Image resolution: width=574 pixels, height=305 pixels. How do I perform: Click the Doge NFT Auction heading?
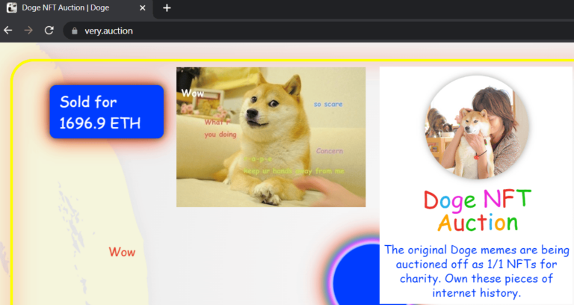(x=477, y=211)
